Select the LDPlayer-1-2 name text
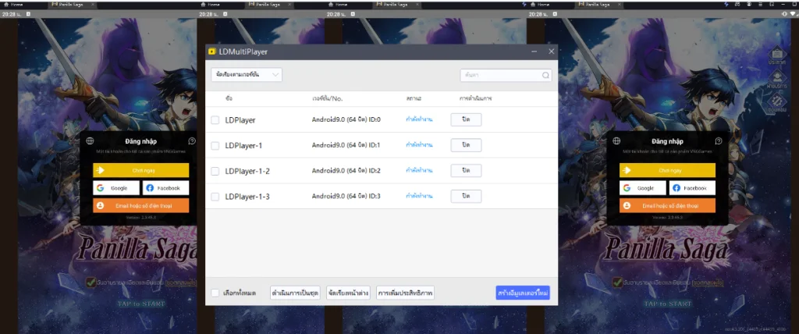 tap(247, 171)
